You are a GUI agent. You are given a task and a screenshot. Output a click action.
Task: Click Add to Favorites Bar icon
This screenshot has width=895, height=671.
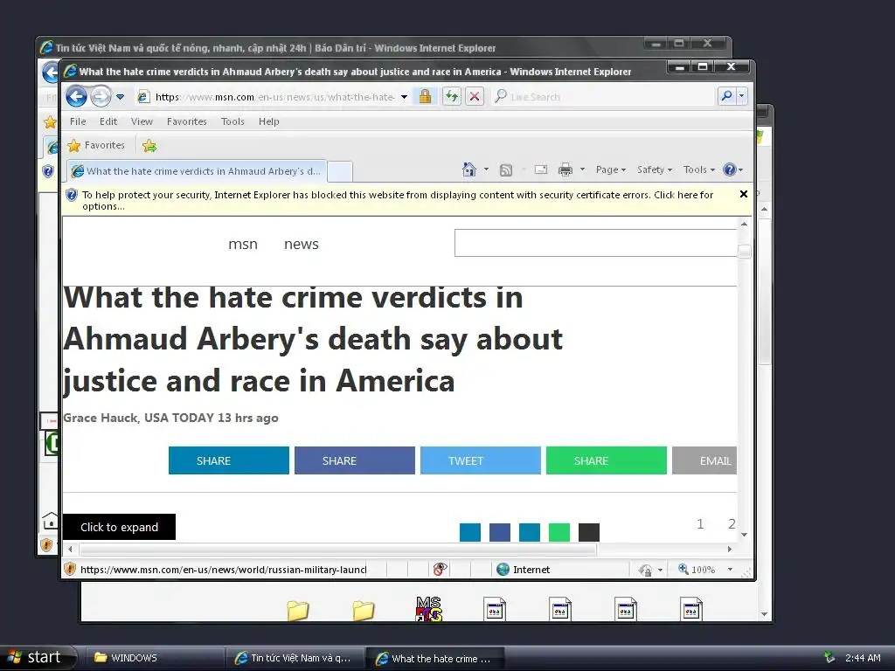(149, 146)
